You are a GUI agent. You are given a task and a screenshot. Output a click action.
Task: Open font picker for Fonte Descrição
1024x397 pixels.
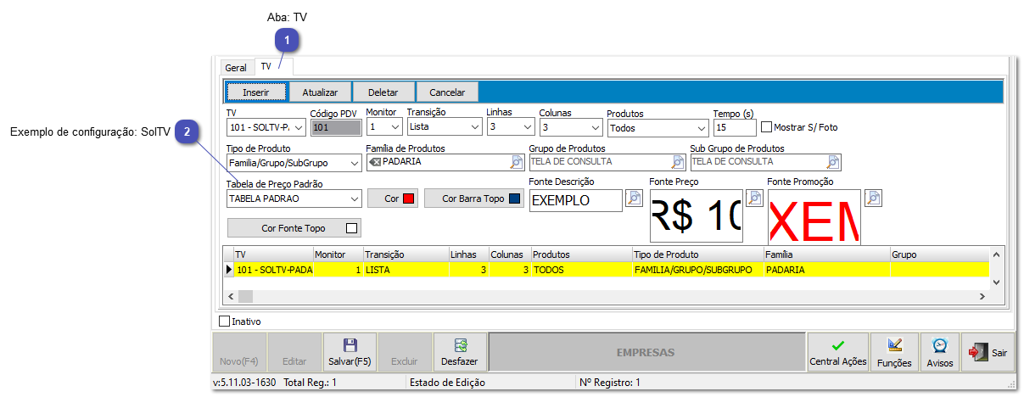[x=634, y=198]
